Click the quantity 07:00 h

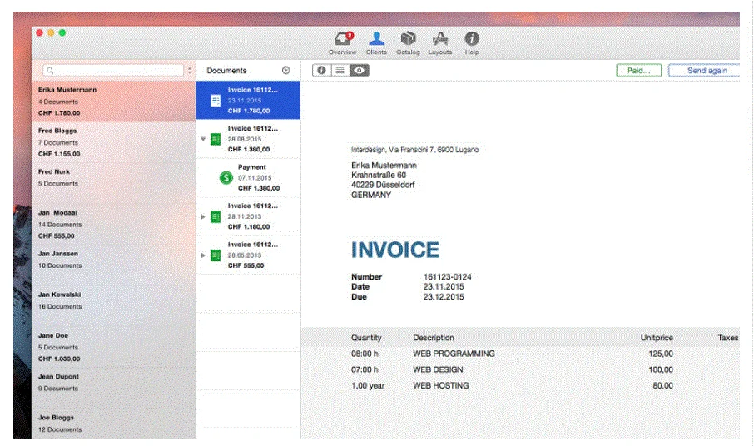click(x=365, y=369)
